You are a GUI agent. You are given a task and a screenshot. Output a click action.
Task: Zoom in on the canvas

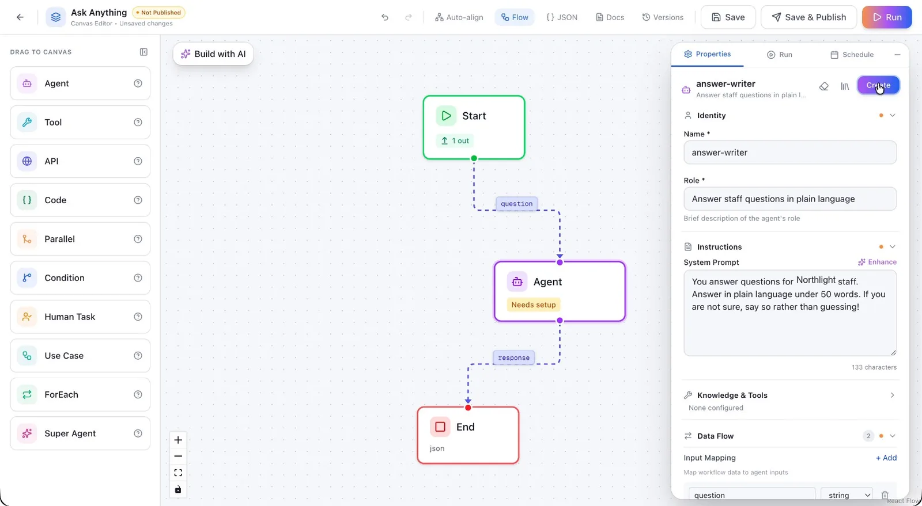(x=178, y=440)
